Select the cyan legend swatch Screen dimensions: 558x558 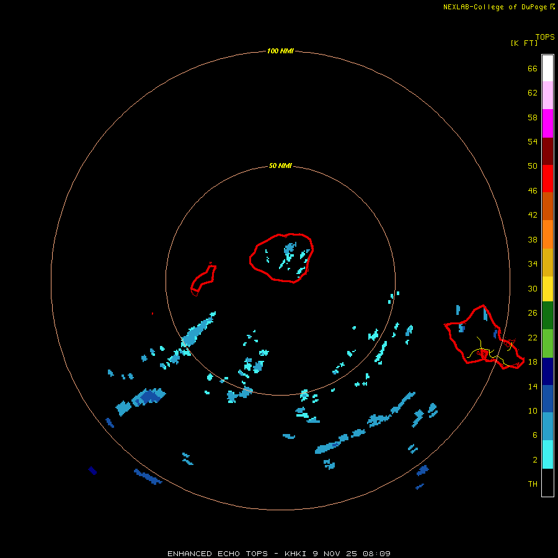coord(547,454)
